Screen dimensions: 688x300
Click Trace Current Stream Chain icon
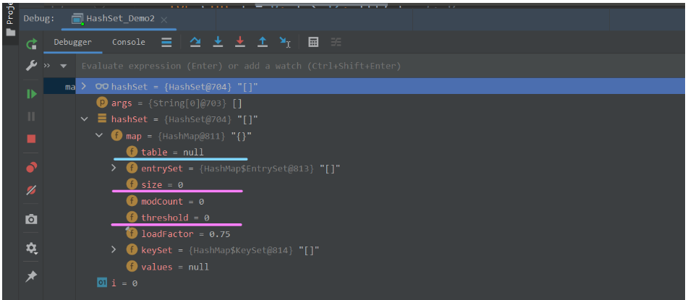pos(336,42)
